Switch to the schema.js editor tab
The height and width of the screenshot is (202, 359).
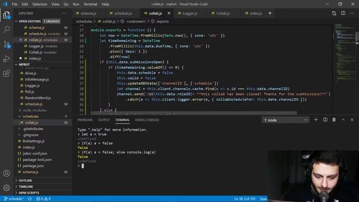pyautogui.click(x=89, y=13)
